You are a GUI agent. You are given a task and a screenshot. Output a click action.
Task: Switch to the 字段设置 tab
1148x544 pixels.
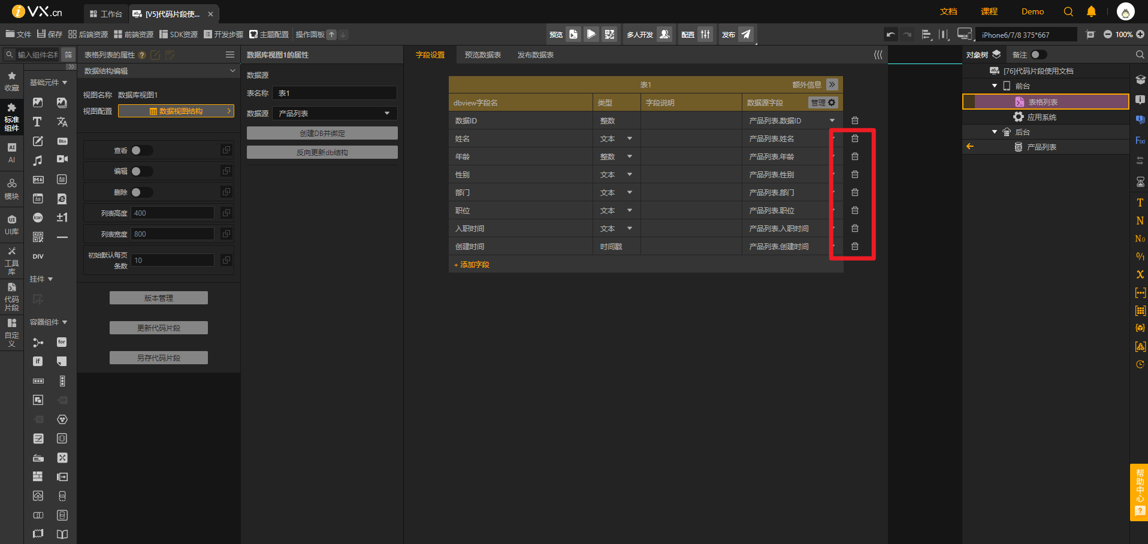[430, 55]
